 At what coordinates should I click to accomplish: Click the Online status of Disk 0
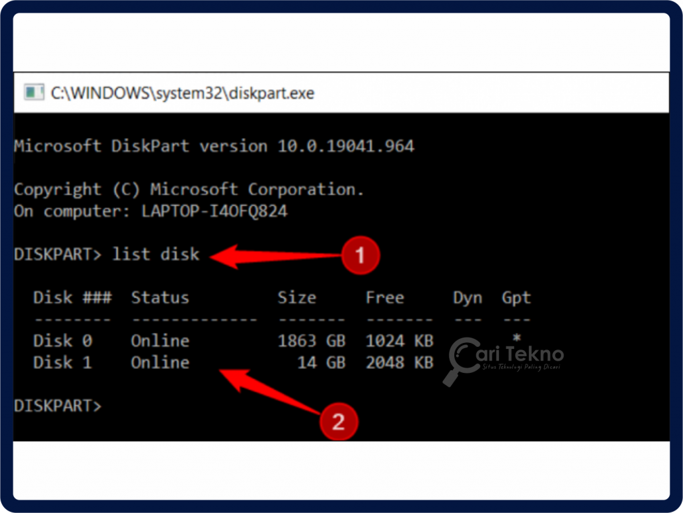pyautogui.click(x=159, y=340)
